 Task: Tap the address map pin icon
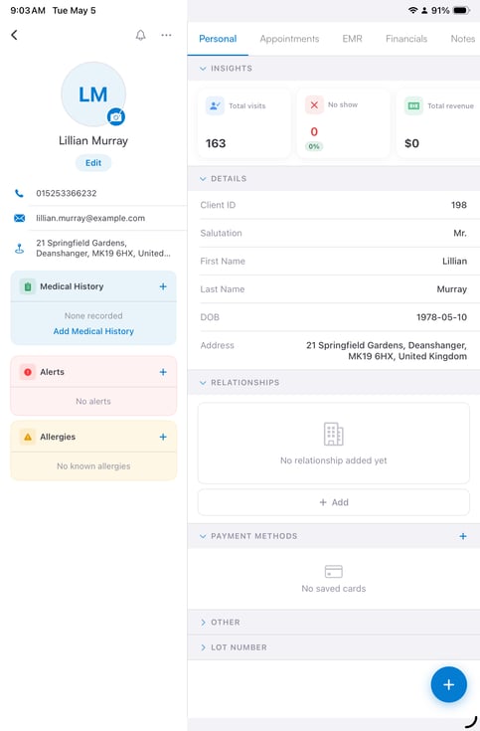[19, 249]
